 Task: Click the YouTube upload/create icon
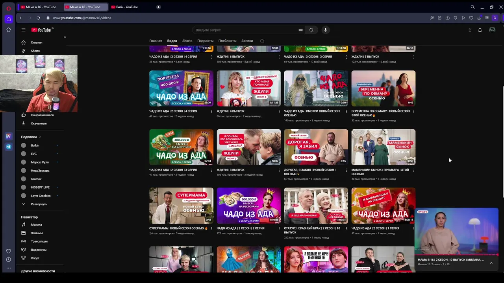[x=470, y=30]
